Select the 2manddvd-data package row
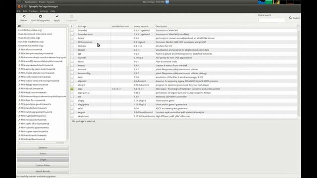This screenshot has width=317, height=178. click(184, 34)
